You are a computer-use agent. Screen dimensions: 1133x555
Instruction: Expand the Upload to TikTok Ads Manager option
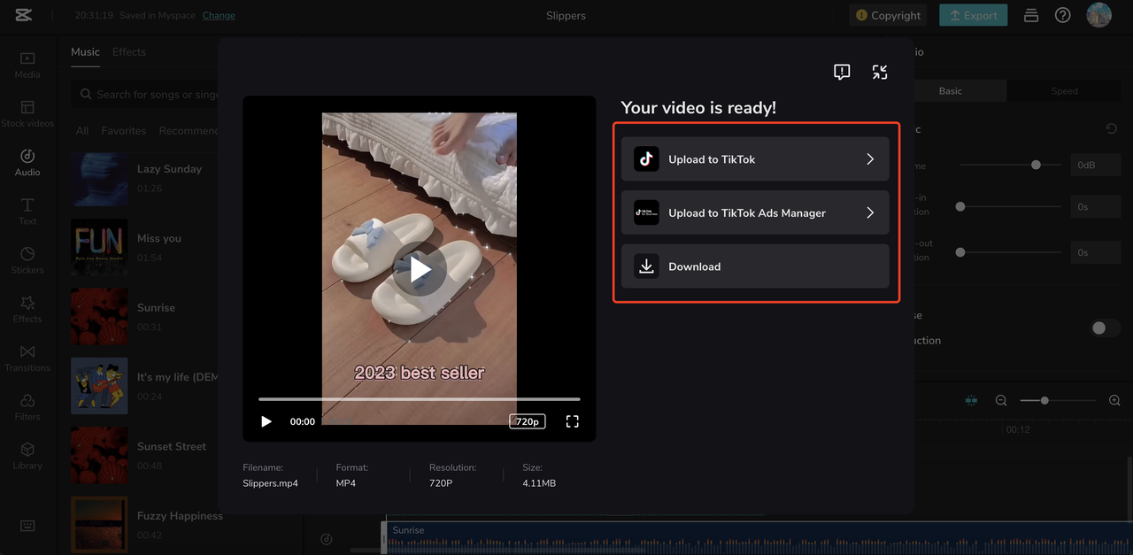click(x=754, y=212)
